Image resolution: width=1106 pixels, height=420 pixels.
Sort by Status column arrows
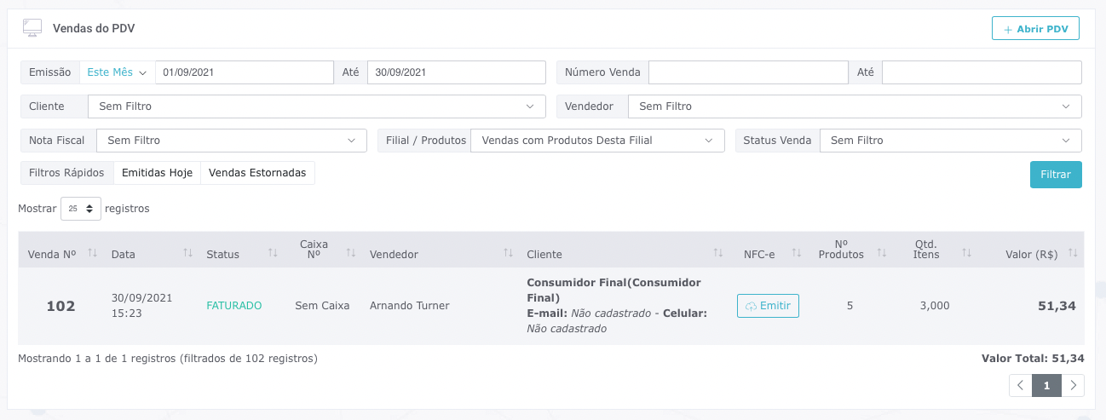click(x=274, y=253)
